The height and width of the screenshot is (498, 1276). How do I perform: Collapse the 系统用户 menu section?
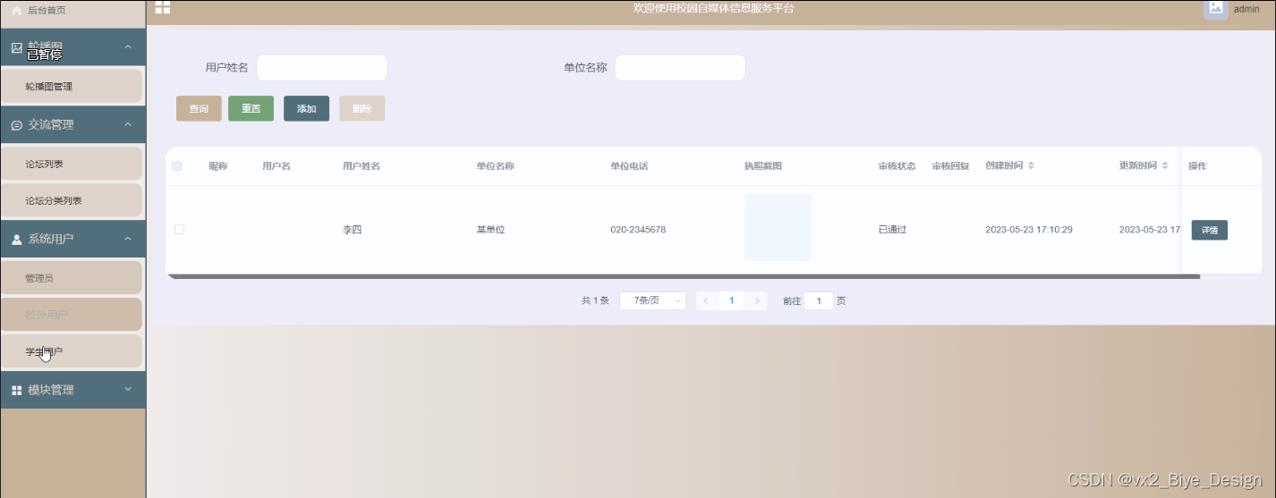(x=128, y=239)
